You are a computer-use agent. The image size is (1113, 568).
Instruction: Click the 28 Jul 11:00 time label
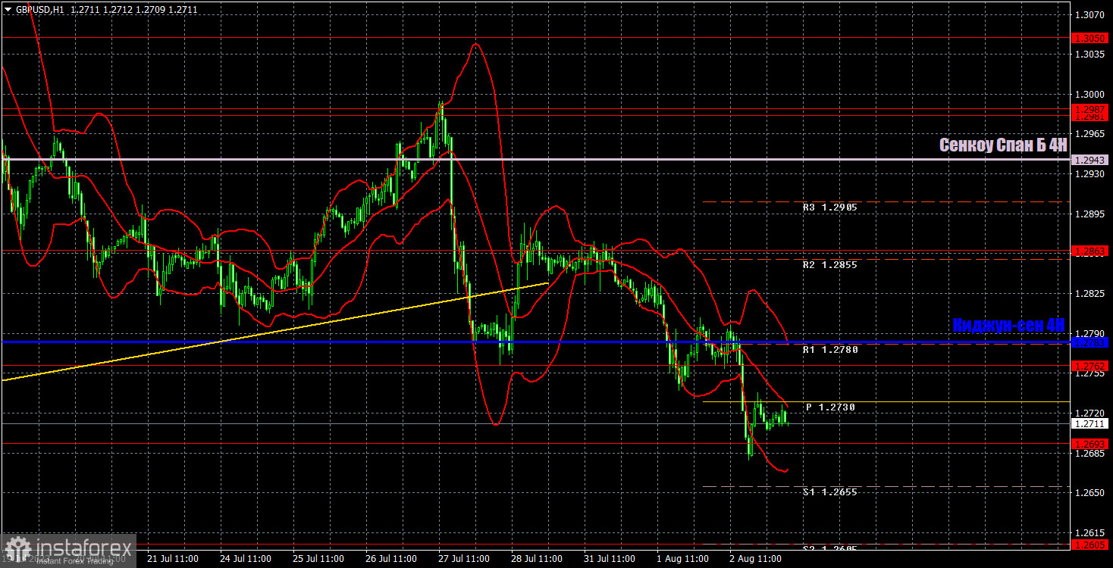(537, 559)
